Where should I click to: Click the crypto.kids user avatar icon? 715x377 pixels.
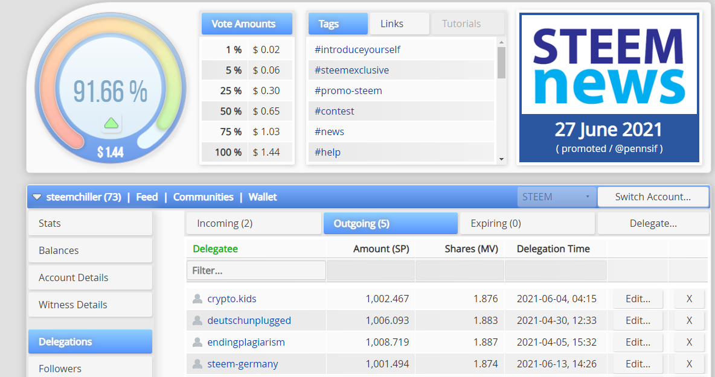point(197,299)
